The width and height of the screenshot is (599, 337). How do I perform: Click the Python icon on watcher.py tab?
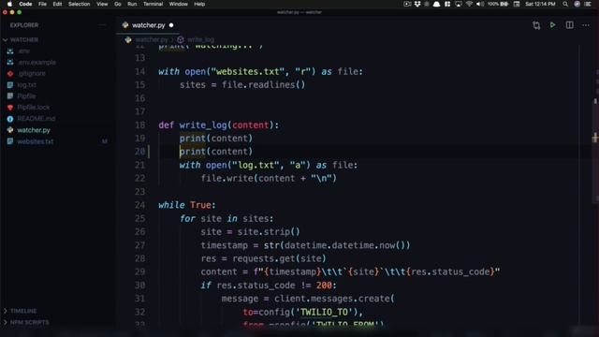pyautogui.click(x=125, y=25)
